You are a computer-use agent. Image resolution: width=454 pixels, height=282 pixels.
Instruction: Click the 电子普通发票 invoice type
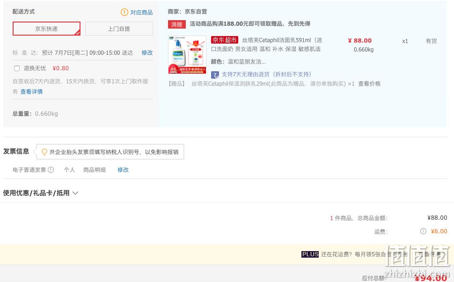point(29,170)
